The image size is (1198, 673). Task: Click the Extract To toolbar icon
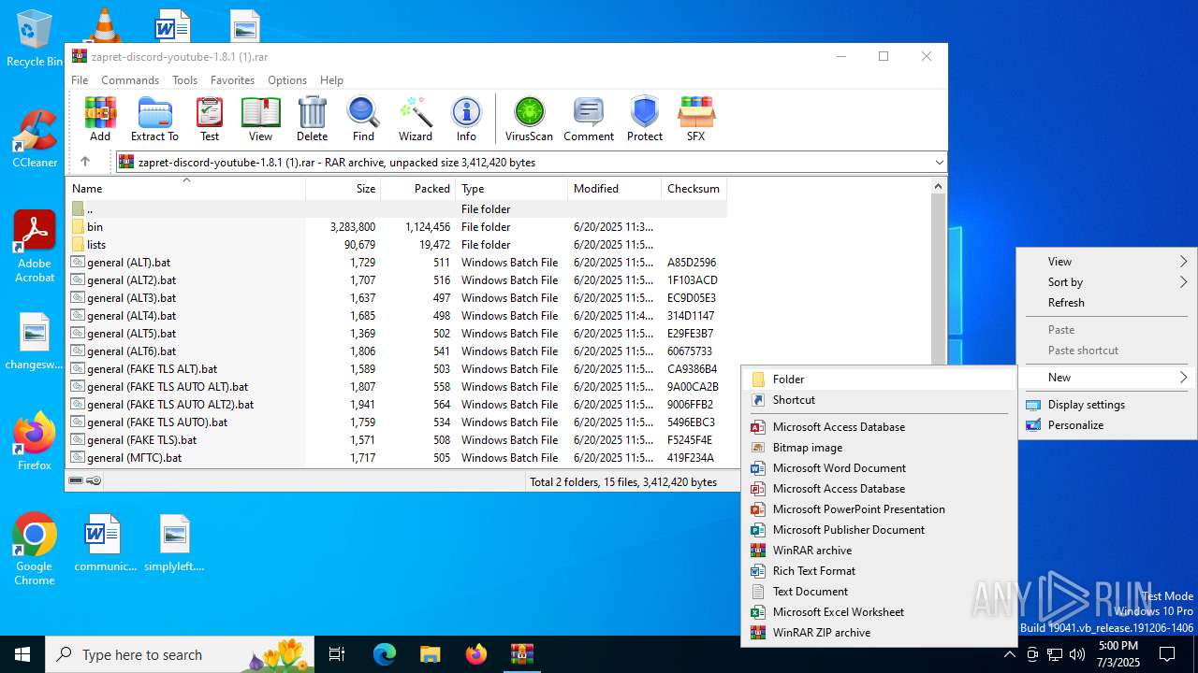pyautogui.click(x=154, y=119)
